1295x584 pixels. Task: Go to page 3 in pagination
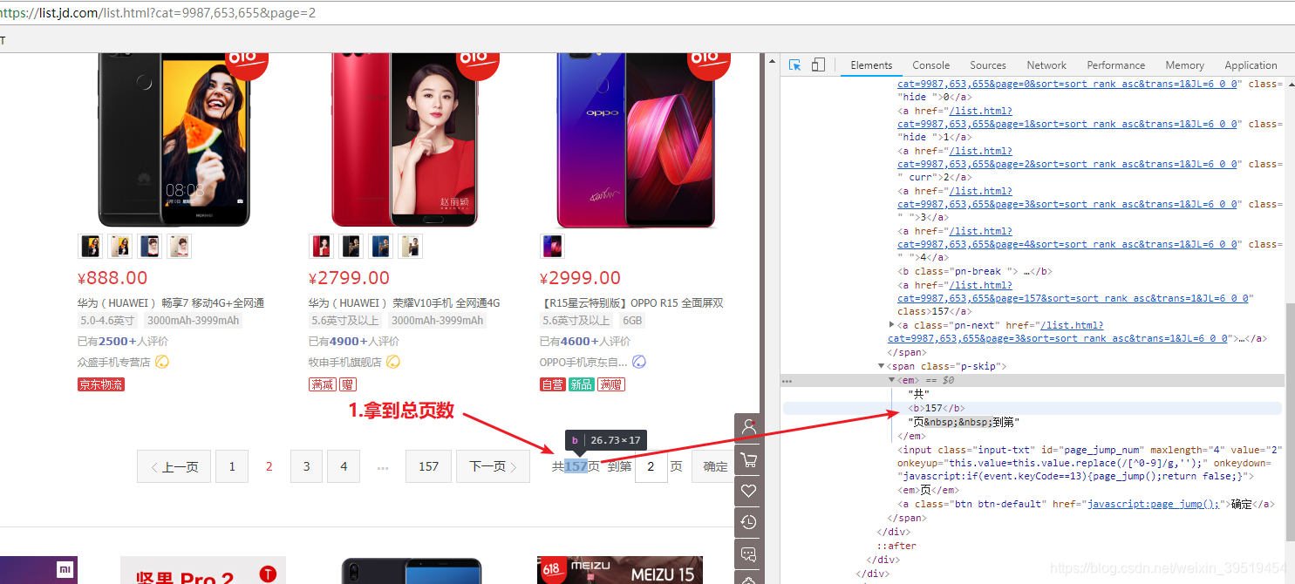tap(306, 466)
